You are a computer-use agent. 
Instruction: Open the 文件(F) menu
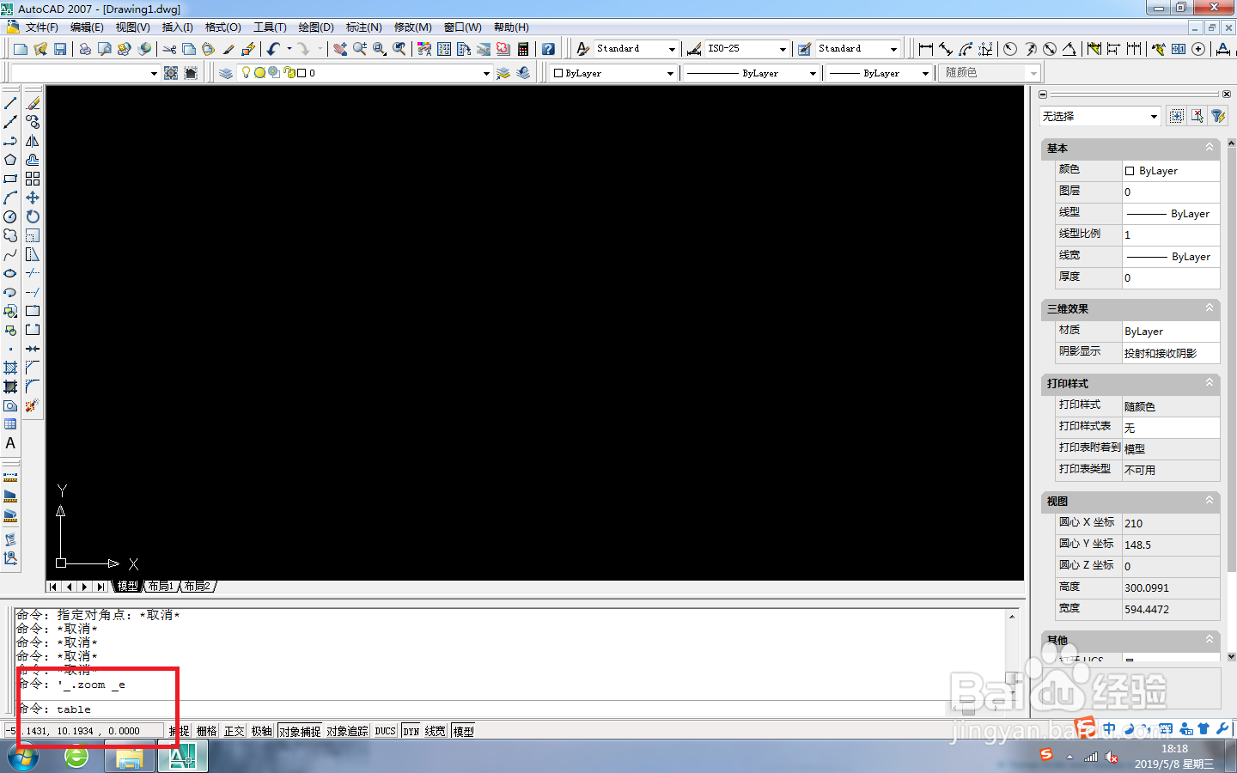click(41, 27)
